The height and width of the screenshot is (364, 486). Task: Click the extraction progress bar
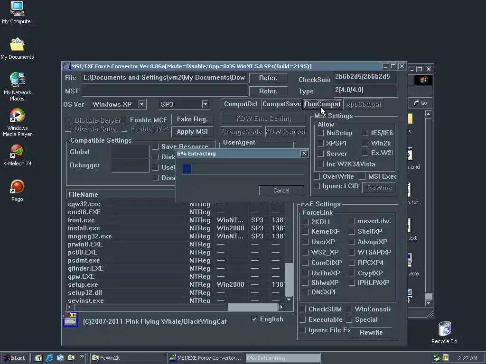point(243,169)
